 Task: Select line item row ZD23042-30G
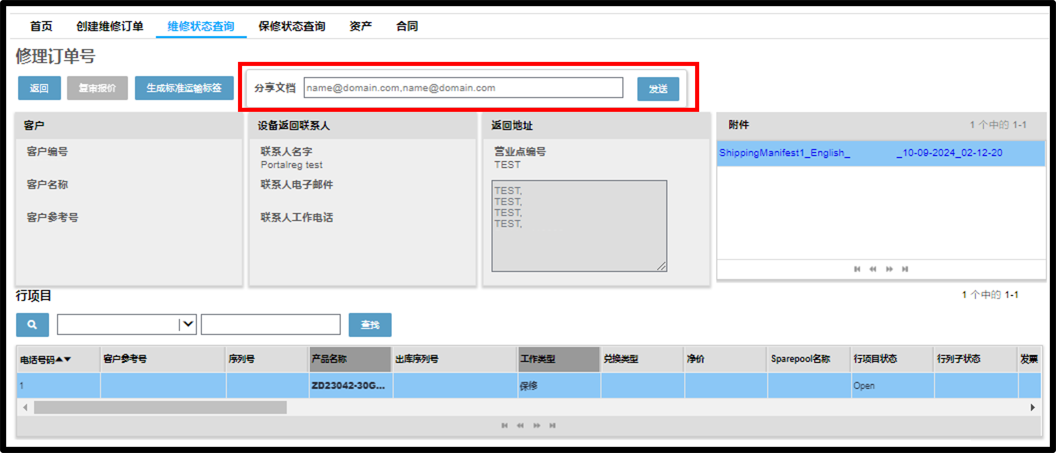(x=529, y=385)
